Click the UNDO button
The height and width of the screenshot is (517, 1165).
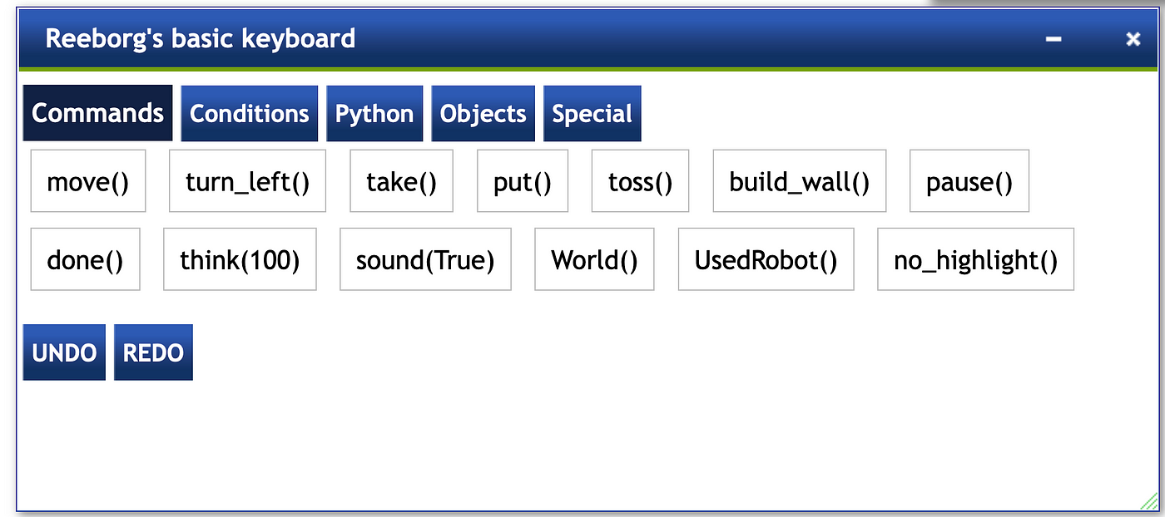[65, 352]
